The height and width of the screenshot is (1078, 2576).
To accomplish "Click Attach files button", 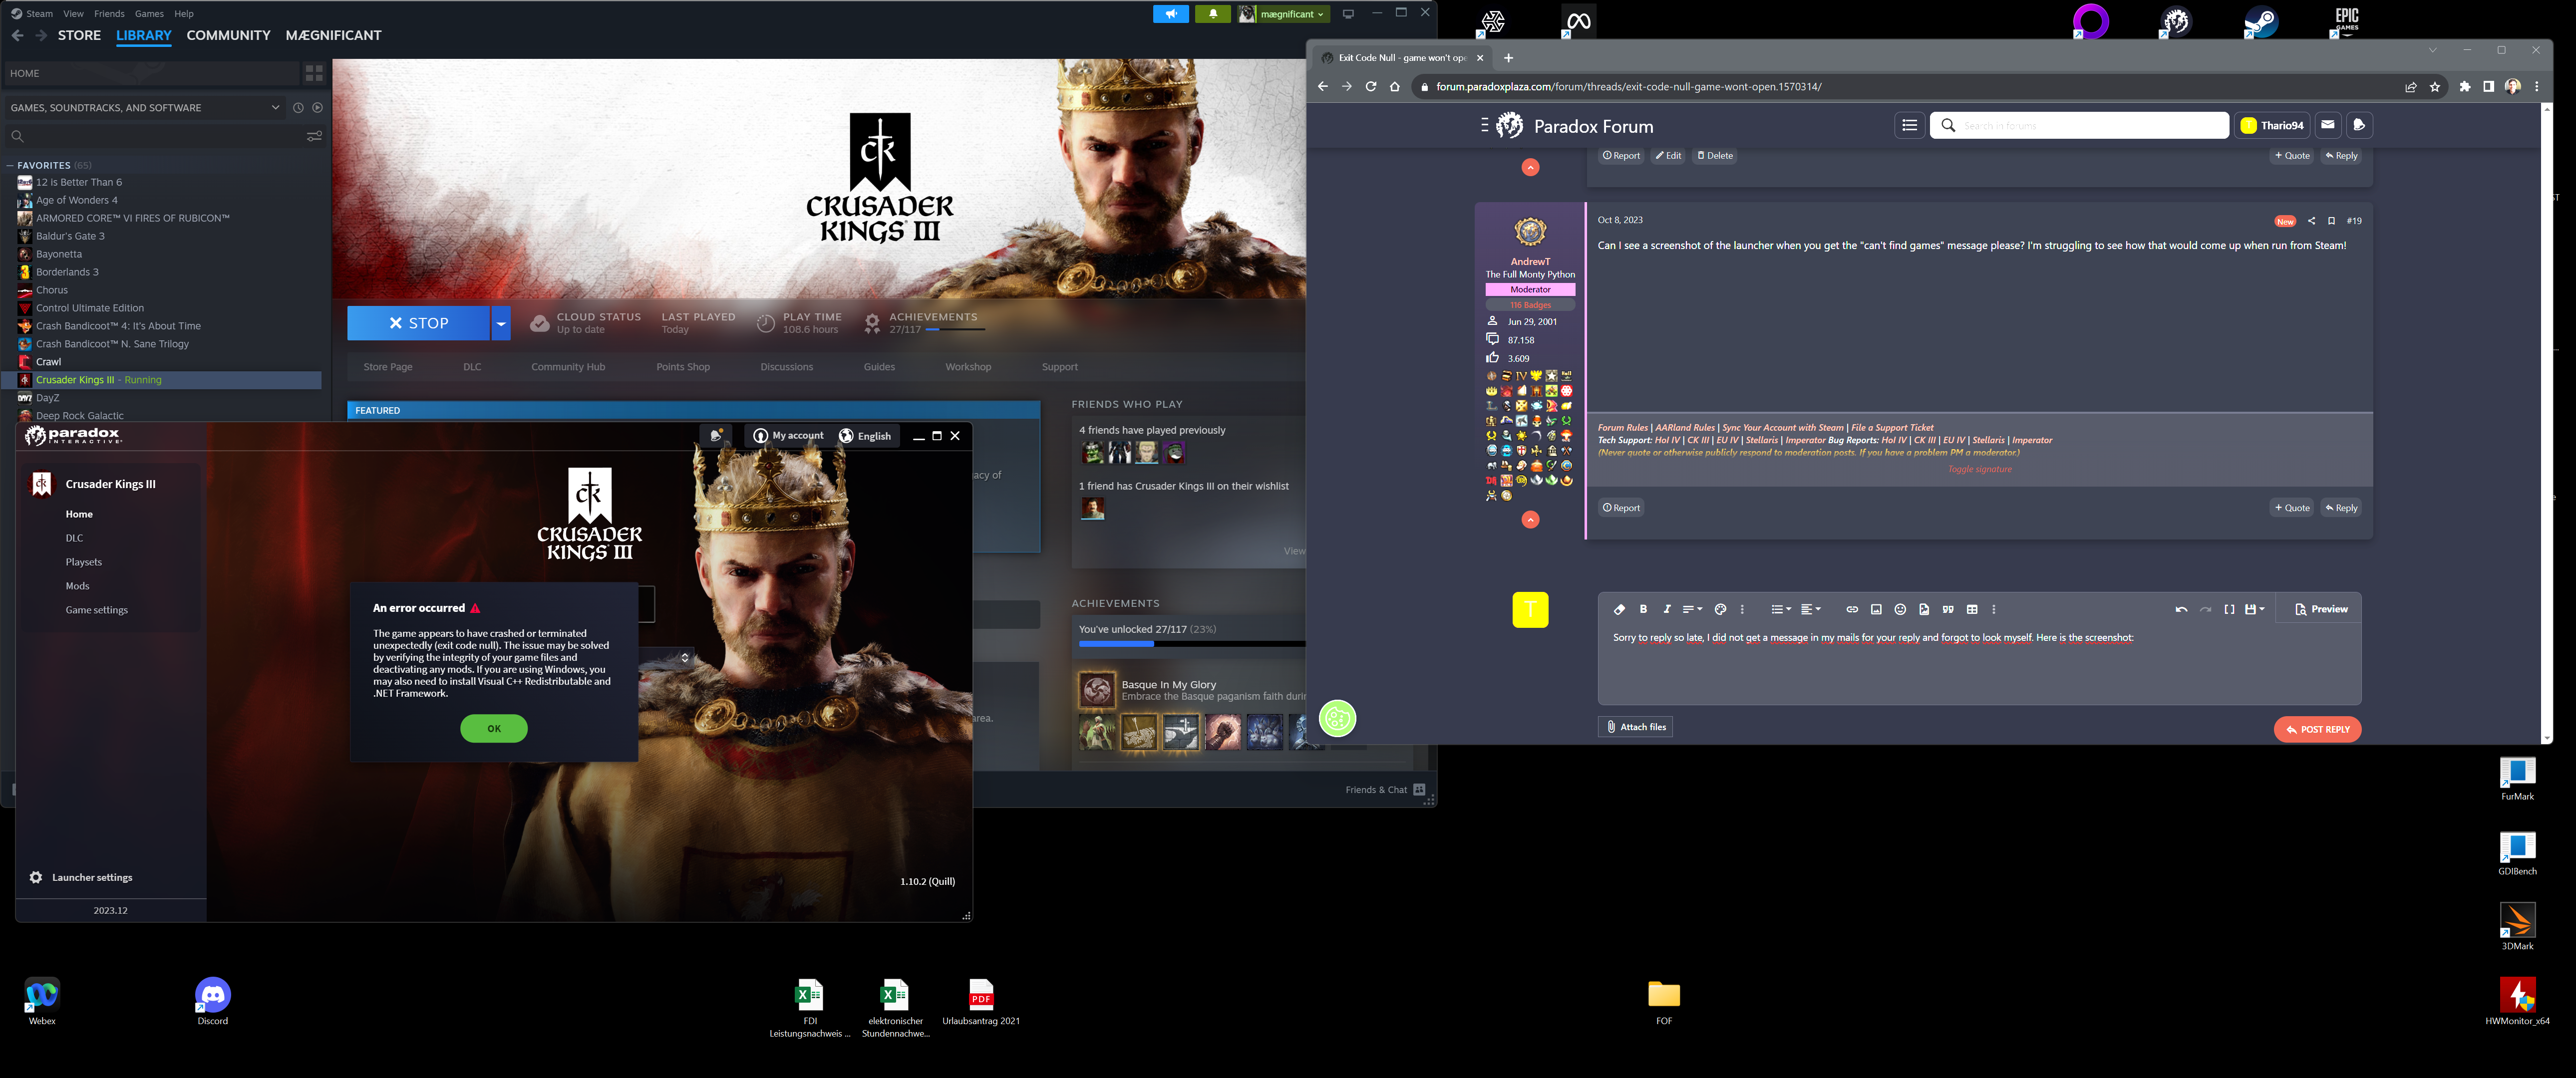I will [1635, 727].
